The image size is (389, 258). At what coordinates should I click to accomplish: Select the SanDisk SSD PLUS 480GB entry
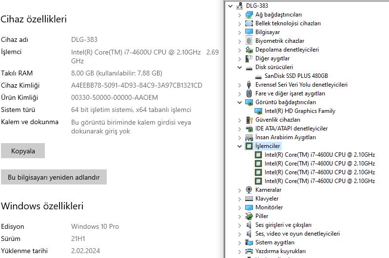point(296,76)
